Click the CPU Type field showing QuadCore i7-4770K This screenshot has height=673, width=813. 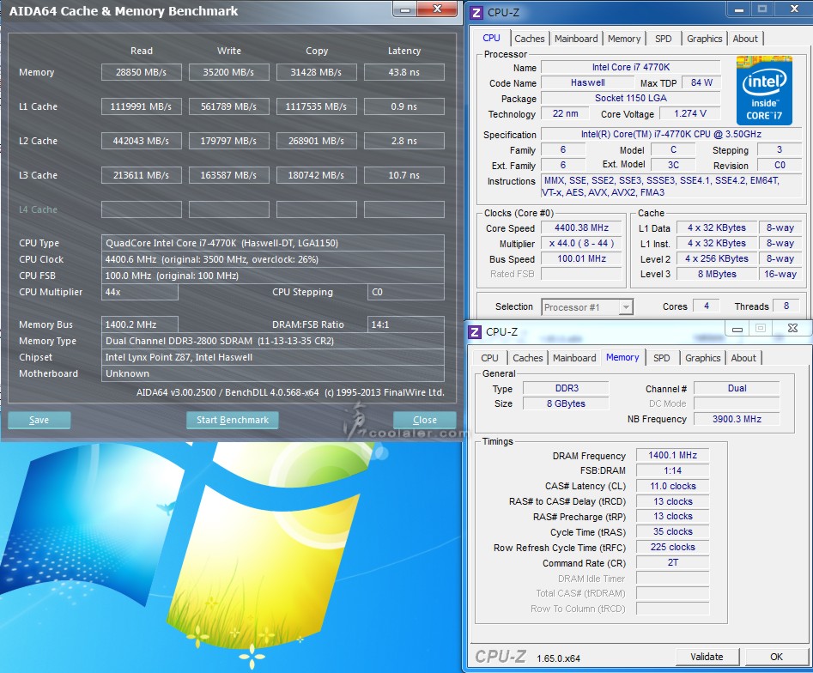(273, 243)
